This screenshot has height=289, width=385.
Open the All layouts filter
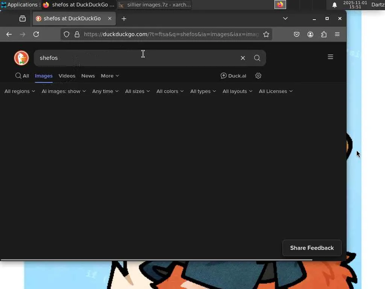click(237, 91)
